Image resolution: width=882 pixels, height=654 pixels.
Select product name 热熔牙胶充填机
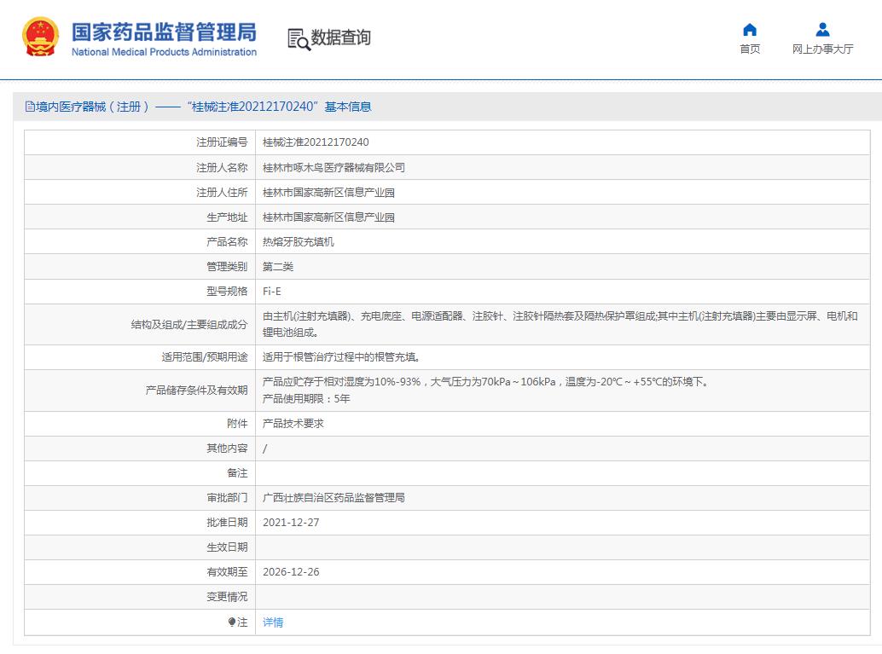(x=299, y=242)
